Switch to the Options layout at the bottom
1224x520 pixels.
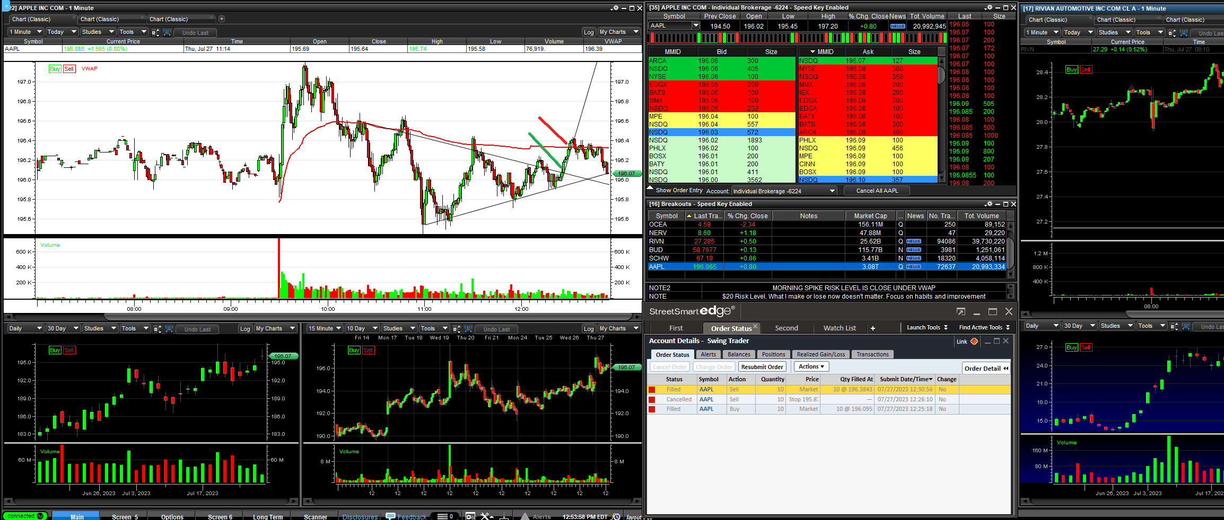172,517
